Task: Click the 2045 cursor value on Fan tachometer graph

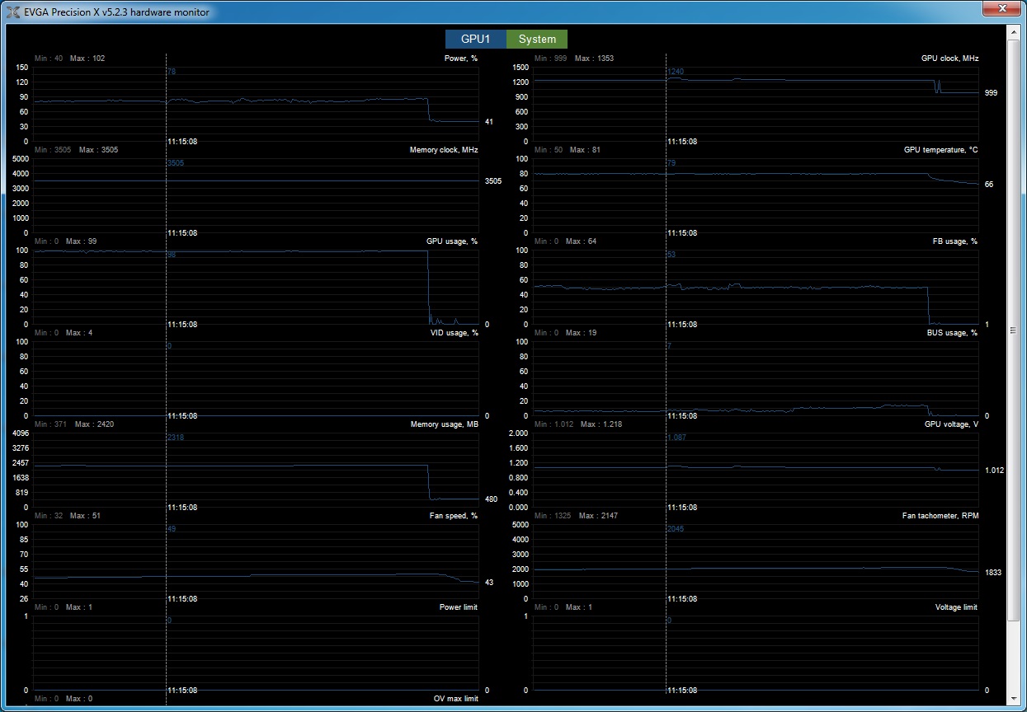Action: click(676, 529)
